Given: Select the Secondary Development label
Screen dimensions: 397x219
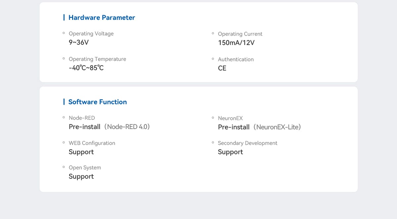Looking at the screenshot, I should (x=247, y=143).
